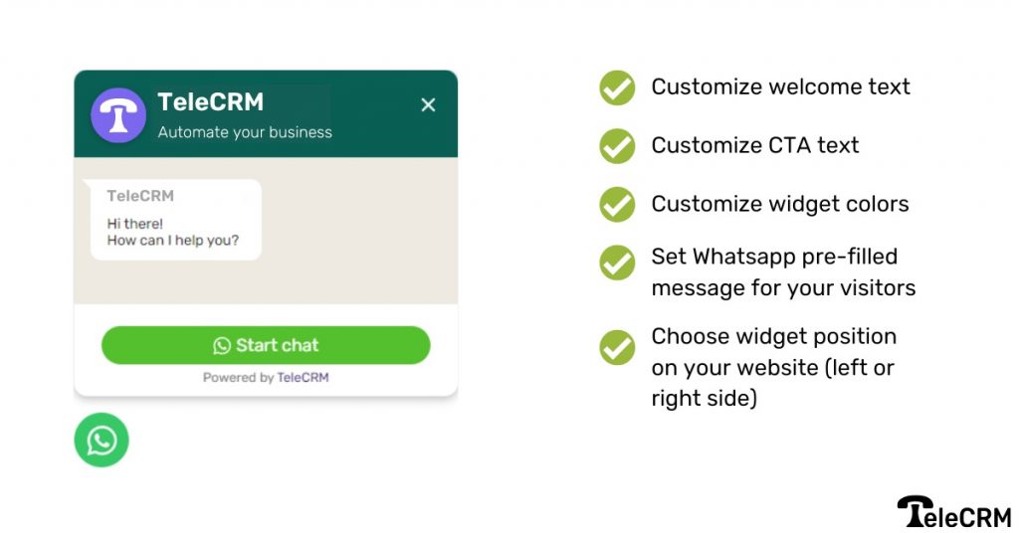
Task: Close the TeleCRM chat widget
Action: [428, 104]
